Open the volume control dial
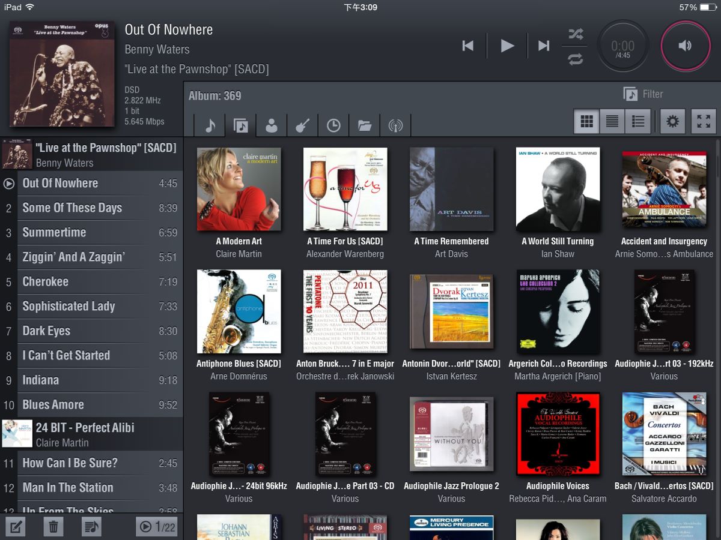Image resolution: width=721 pixels, height=540 pixels. tap(685, 46)
